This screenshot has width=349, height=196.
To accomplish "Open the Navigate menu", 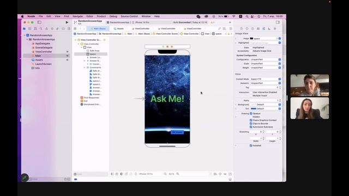I will point(77,16).
